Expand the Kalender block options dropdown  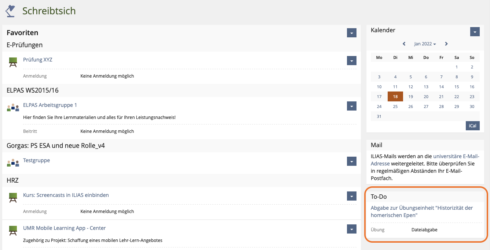click(475, 32)
